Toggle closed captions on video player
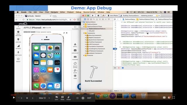This screenshot has width=187, height=105. pyautogui.click(x=164, y=97)
